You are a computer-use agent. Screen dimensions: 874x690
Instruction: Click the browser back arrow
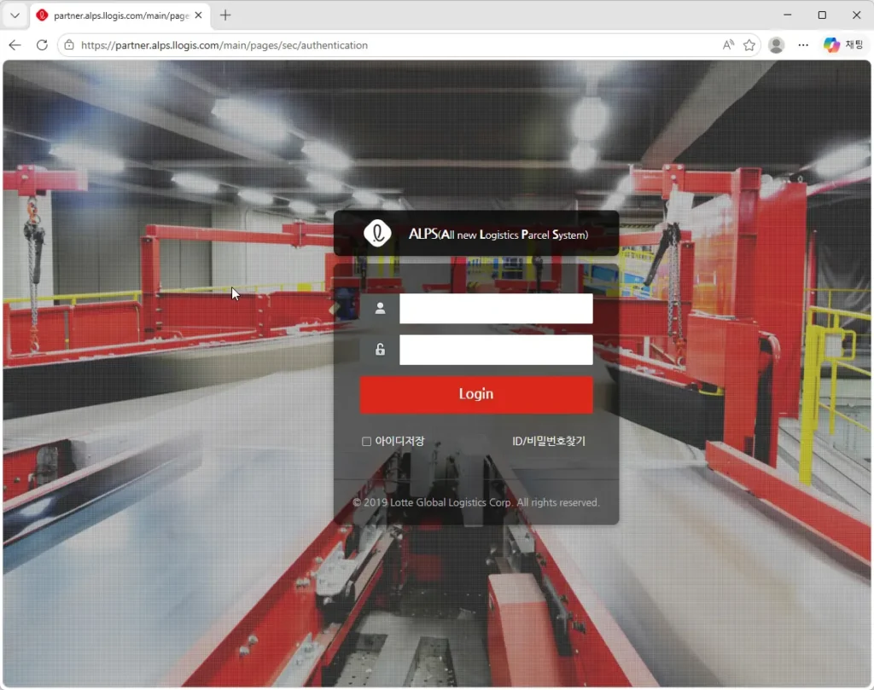(15, 45)
